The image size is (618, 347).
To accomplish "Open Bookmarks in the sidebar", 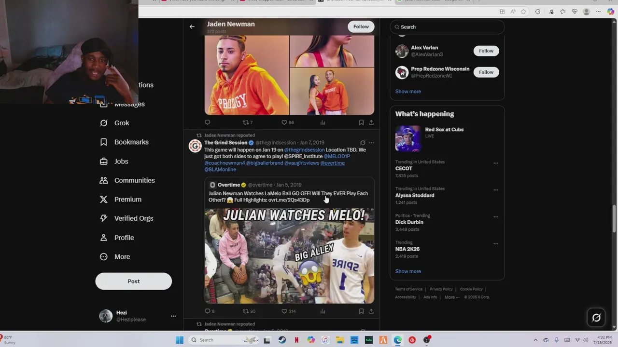I will [124, 142].
